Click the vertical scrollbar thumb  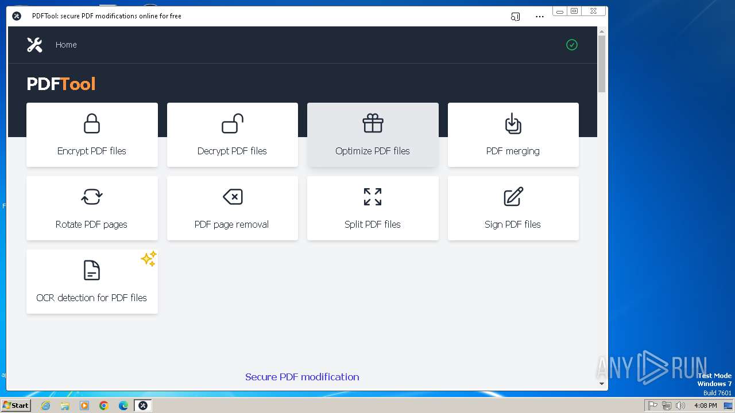pos(602,64)
